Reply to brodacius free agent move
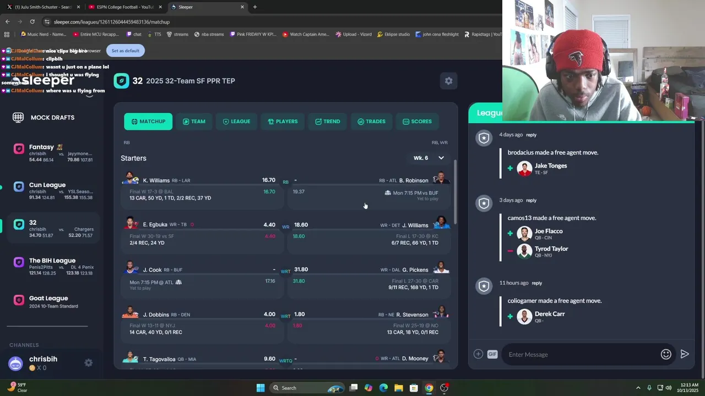 pos(531,135)
